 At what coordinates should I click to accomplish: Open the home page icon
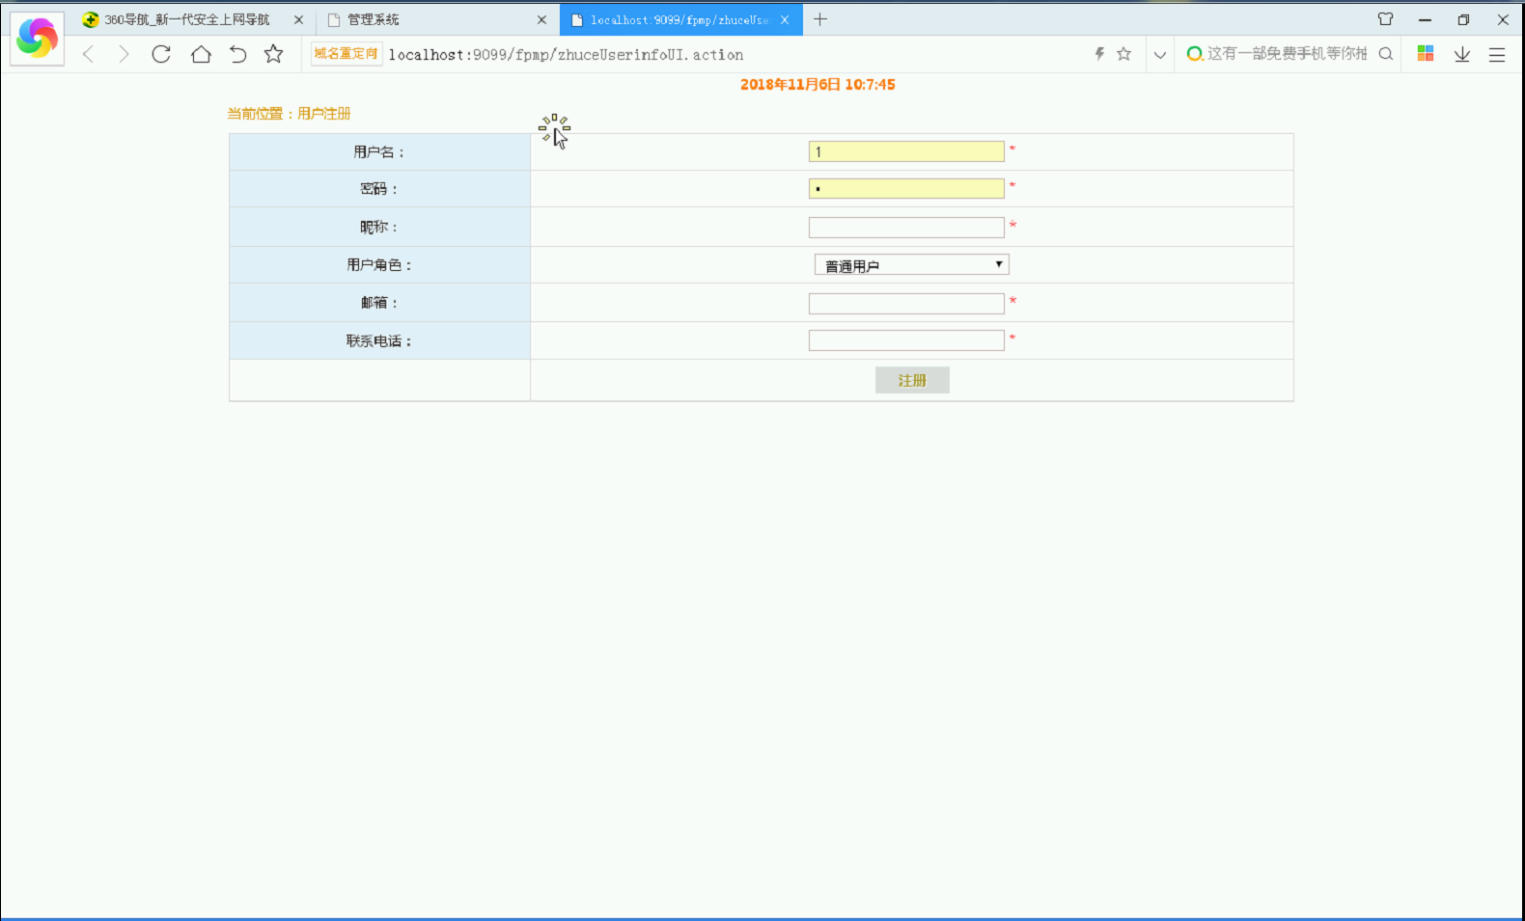point(201,54)
